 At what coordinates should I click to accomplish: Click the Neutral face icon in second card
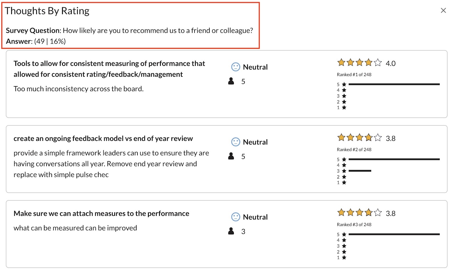[235, 142]
